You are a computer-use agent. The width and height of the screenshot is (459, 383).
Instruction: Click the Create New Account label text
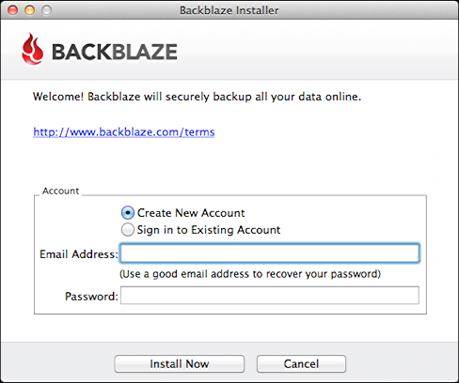pyautogui.click(x=191, y=213)
